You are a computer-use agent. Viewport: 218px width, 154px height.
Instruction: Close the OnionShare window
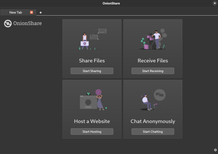coord(214,3)
